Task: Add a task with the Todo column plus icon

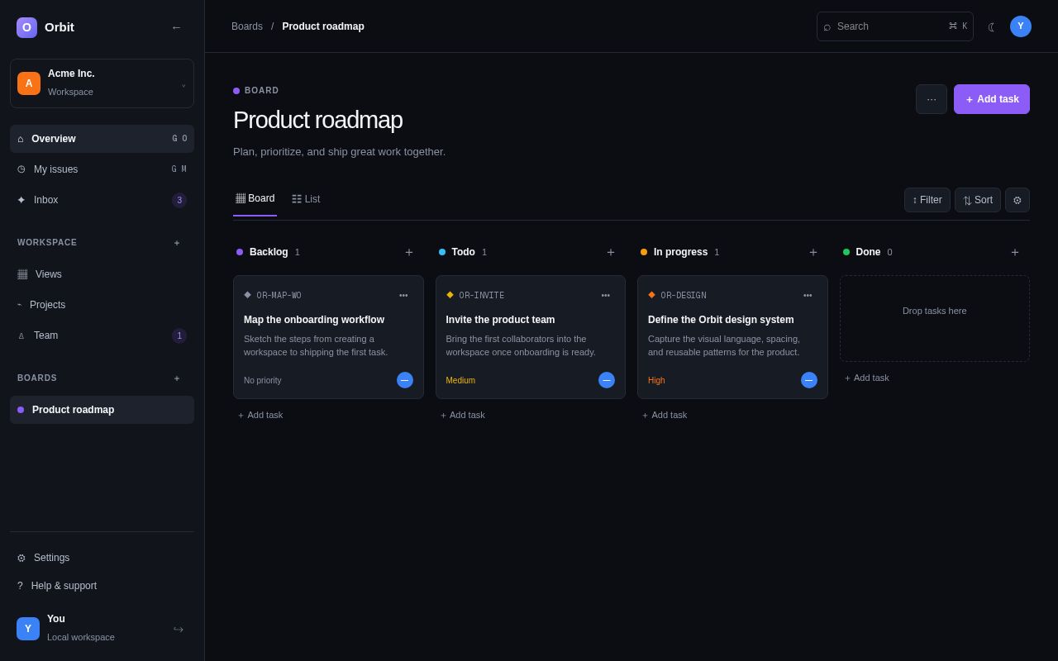Action: (x=611, y=252)
